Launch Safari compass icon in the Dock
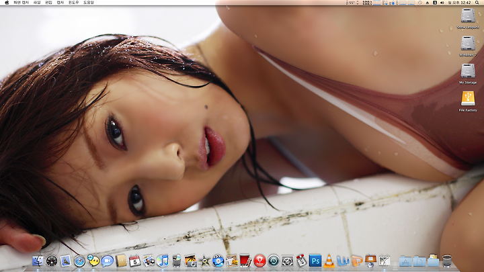The width and height of the screenshot is (484, 272). (79, 261)
